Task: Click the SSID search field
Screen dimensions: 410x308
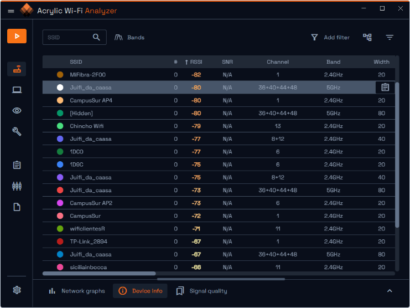Action: click(66, 37)
